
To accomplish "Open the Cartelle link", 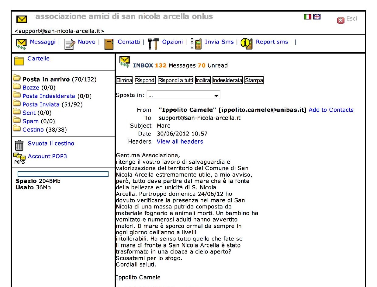I will [x=39, y=58].
